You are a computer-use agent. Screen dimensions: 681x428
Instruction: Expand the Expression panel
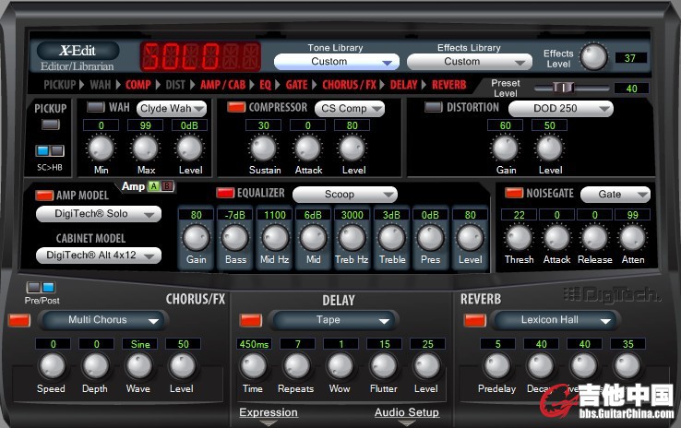[269, 413]
